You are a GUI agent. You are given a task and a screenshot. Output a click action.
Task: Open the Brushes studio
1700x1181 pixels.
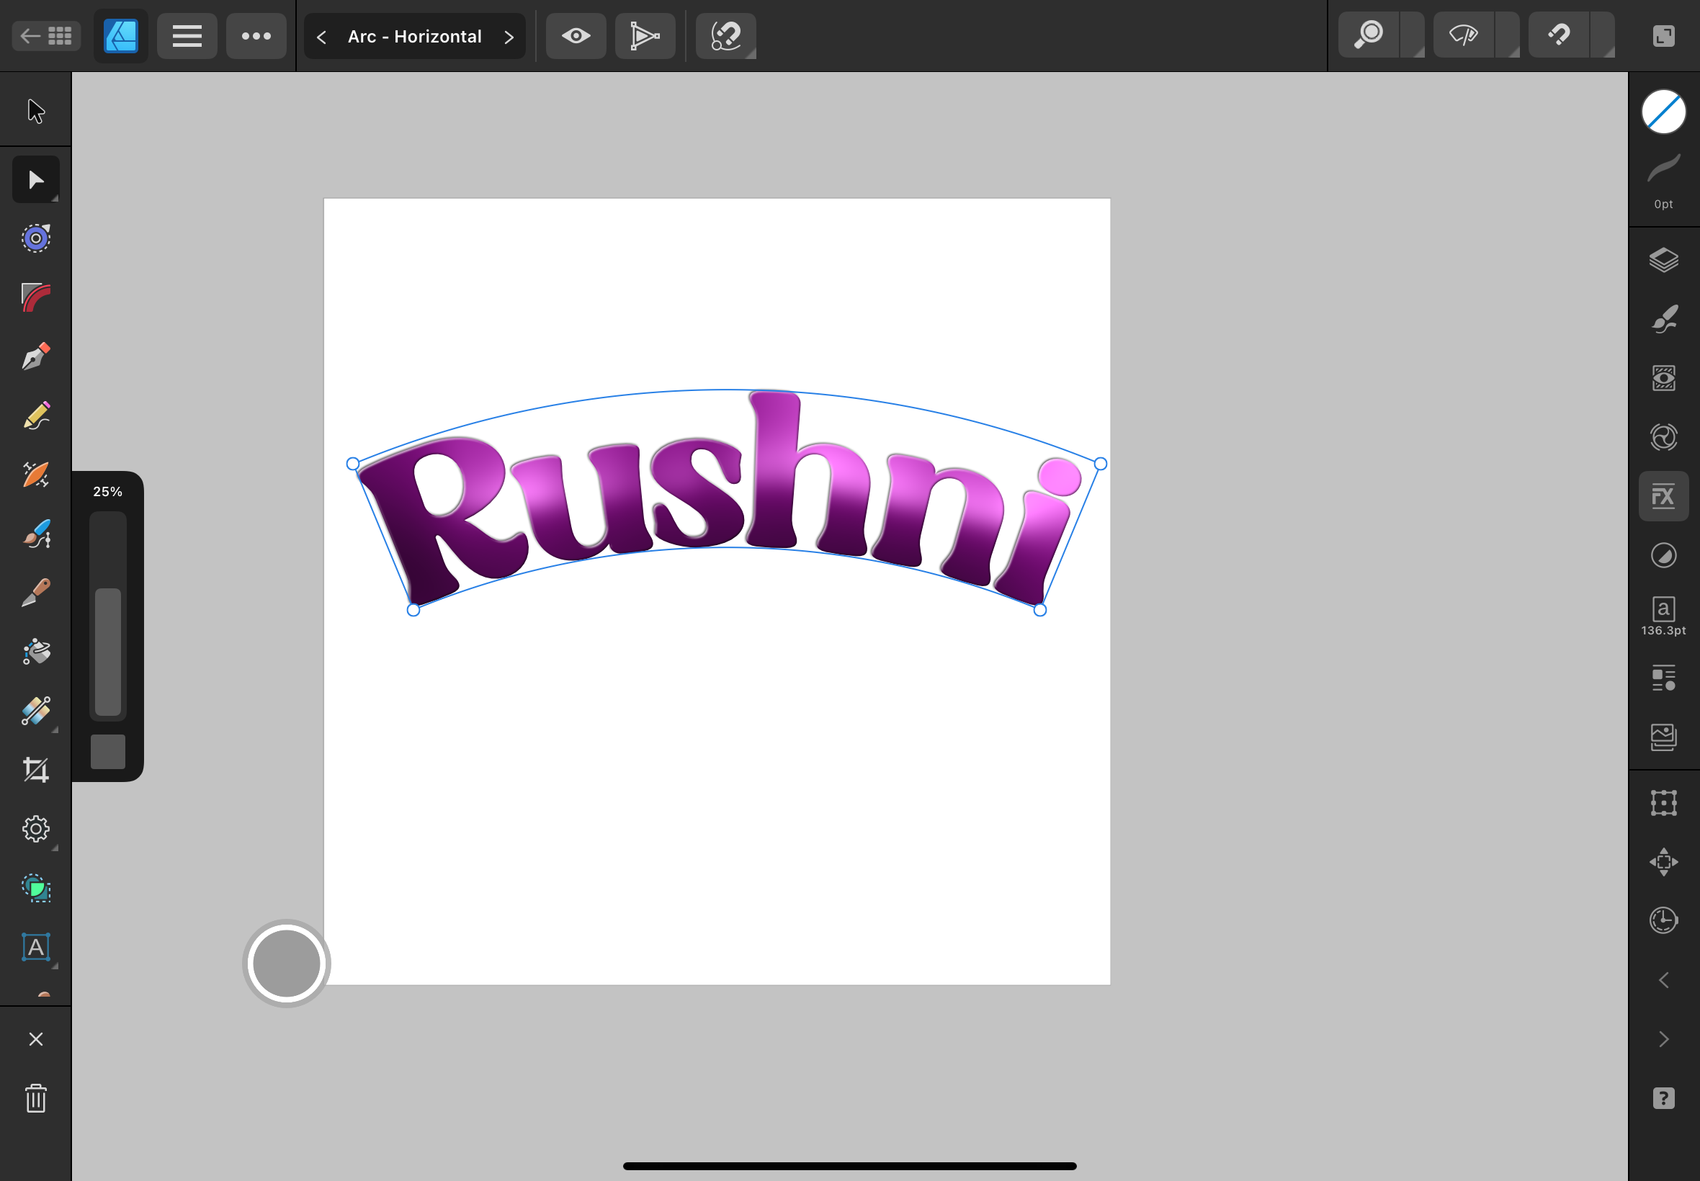pyautogui.click(x=1664, y=320)
